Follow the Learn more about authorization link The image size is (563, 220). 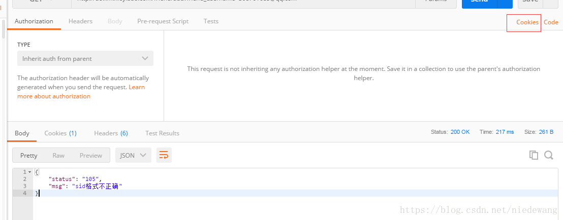point(54,96)
